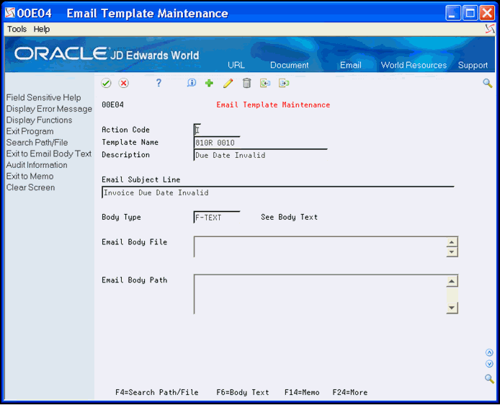Click the red logo icon in menu bar
500x405 pixels.
click(490, 29)
